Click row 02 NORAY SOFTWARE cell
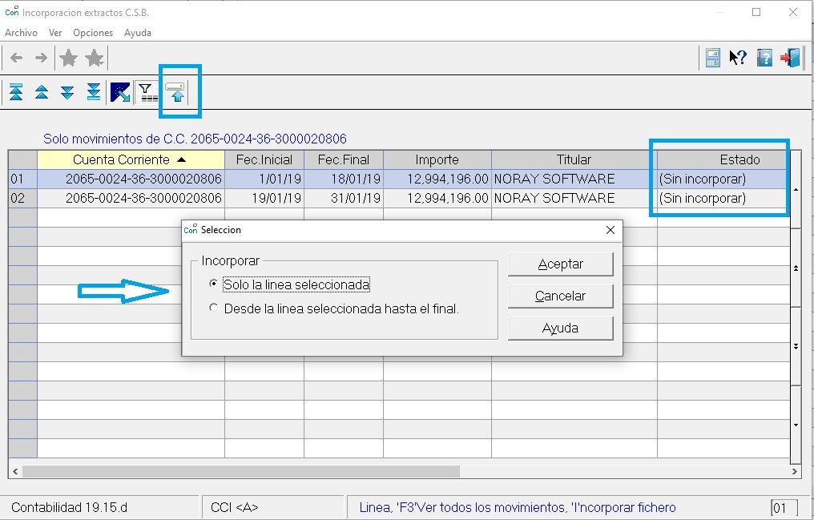The width and height of the screenshot is (814, 520). (574, 198)
